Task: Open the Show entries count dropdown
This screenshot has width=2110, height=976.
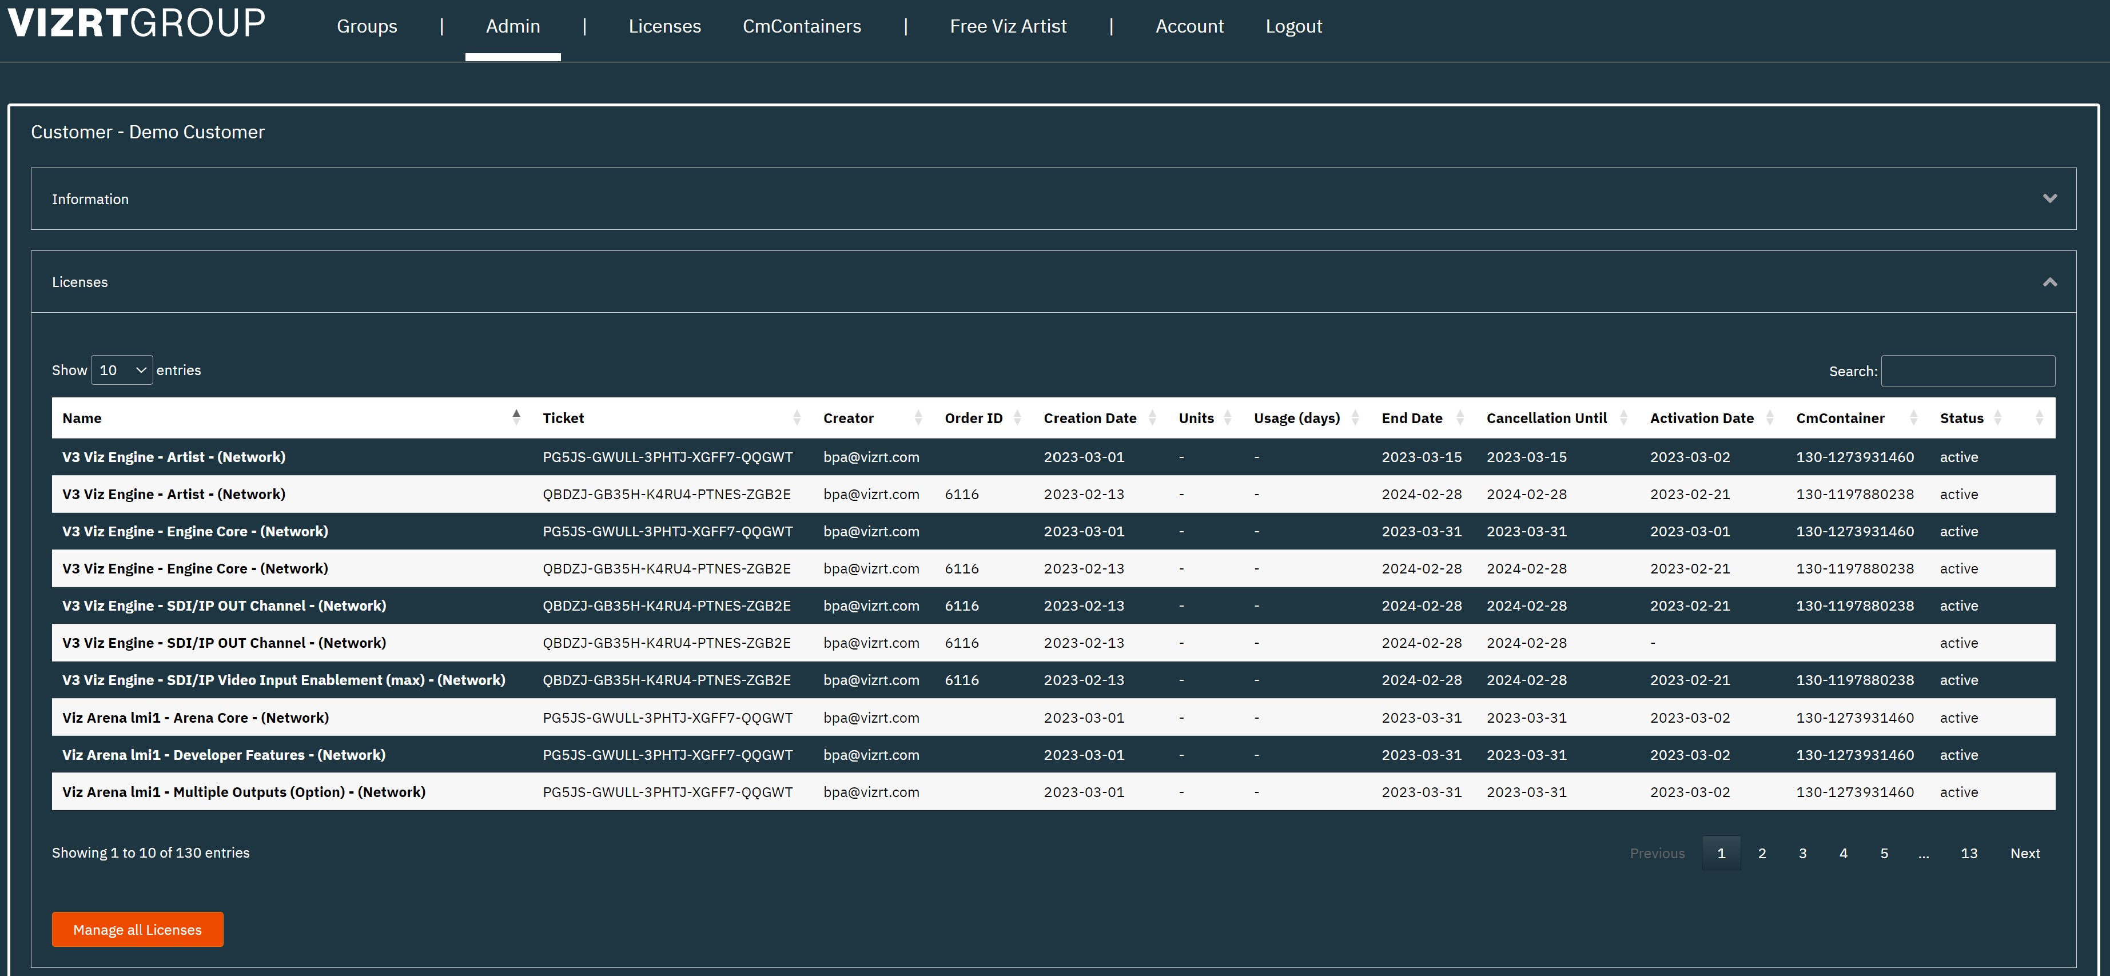Action: [x=121, y=370]
